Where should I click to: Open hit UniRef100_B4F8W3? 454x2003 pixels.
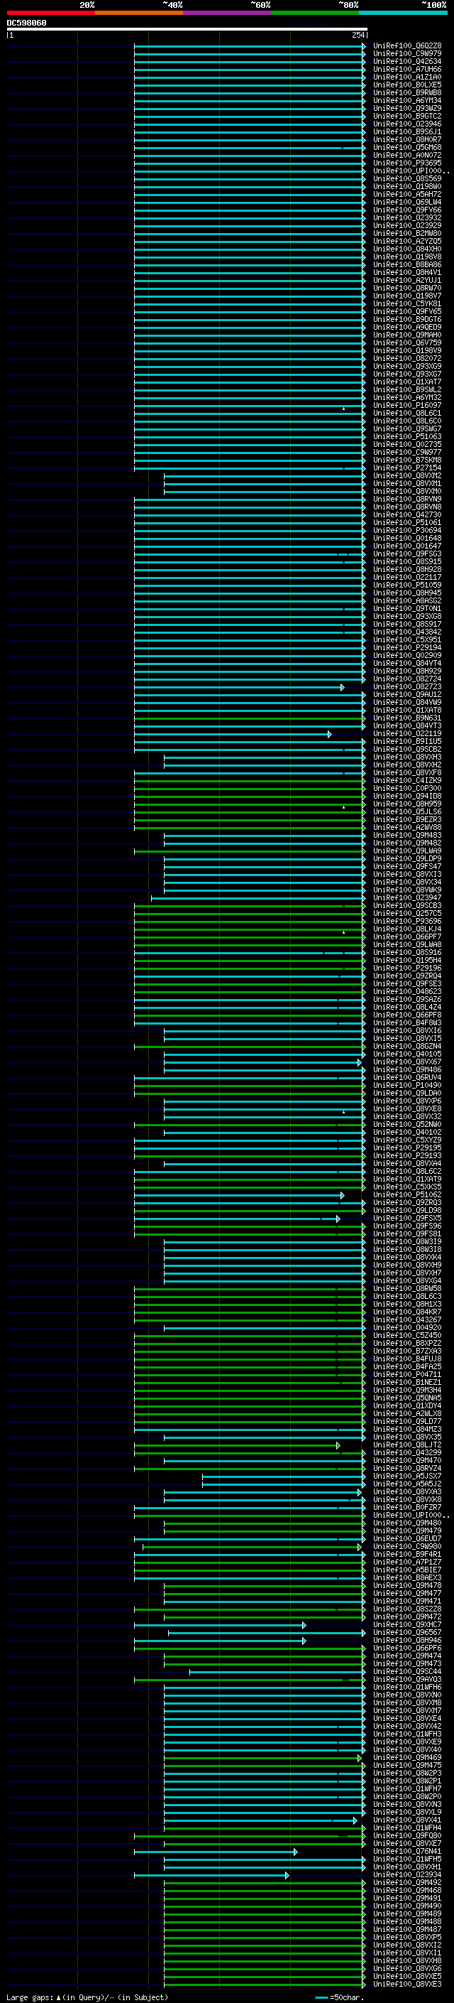coord(407,1022)
